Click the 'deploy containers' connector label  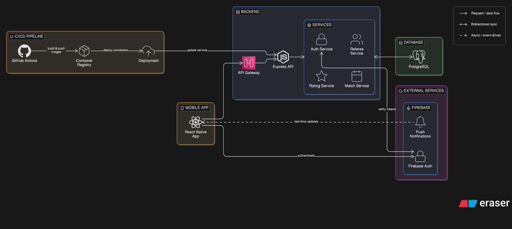[x=116, y=50]
